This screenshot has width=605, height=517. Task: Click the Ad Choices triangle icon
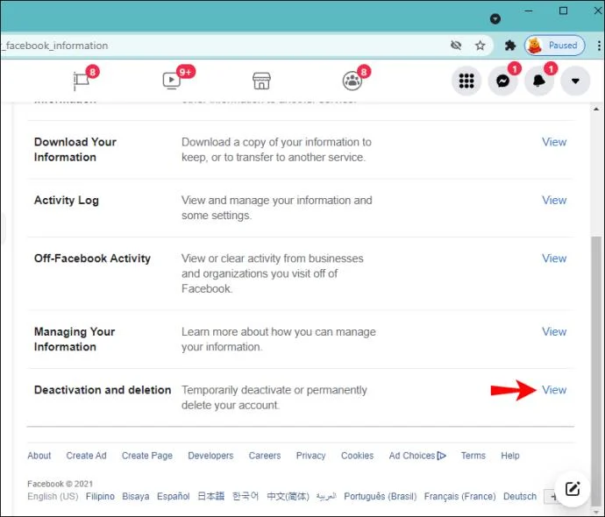pyautogui.click(x=442, y=456)
